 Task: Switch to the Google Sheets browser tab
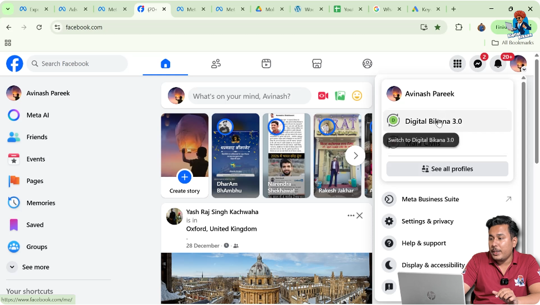[348, 9]
